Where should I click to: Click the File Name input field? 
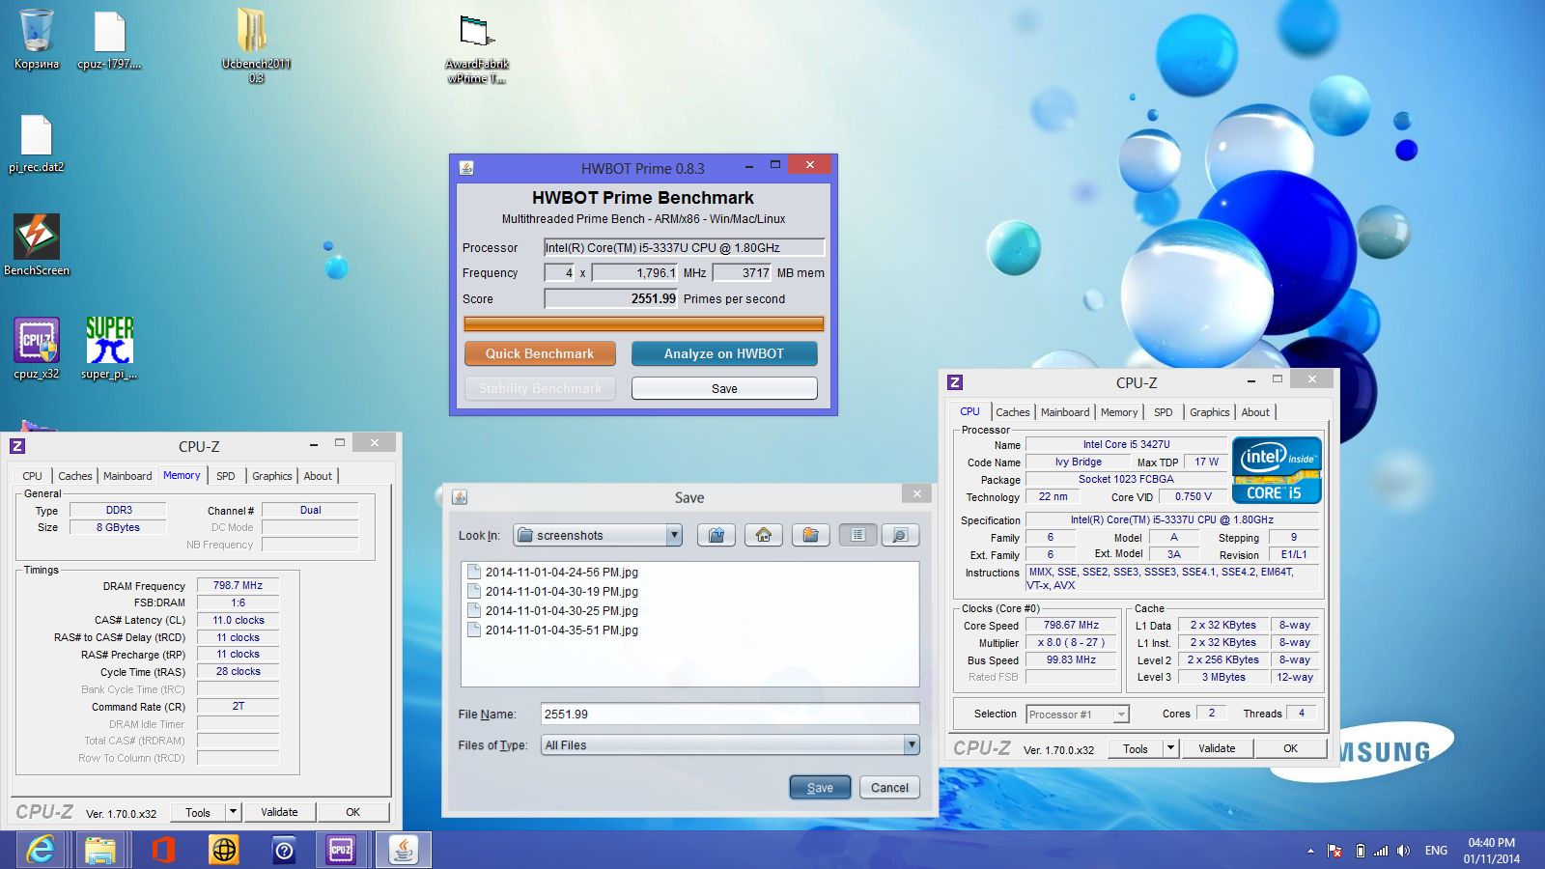730,714
